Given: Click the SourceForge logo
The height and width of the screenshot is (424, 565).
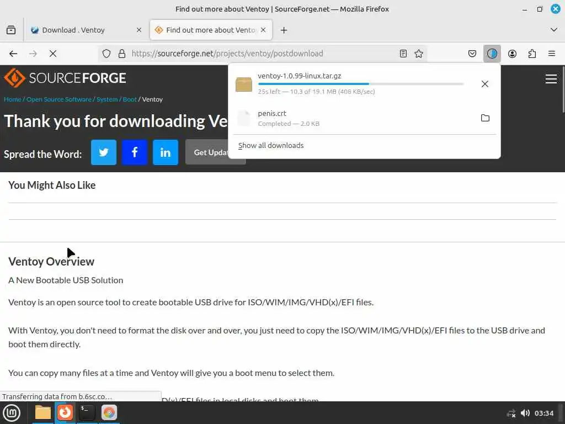Looking at the screenshot, I should (65, 78).
